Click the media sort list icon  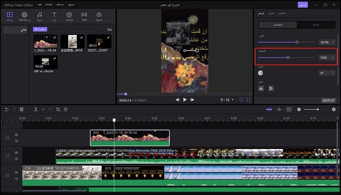pyautogui.click(x=109, y=29)
